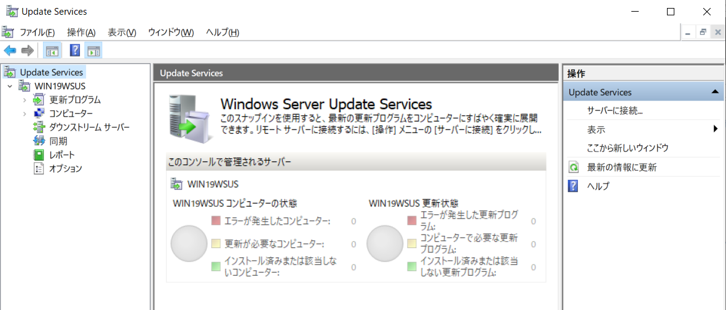This screenshot has width=726, height=310.
Task: Click エラーが発生したコンピューター: label
Action: pyautogui.click(x=277, y=221)
